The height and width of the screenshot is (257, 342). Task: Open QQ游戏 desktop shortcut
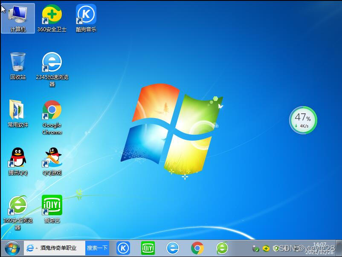click(52, 162)
